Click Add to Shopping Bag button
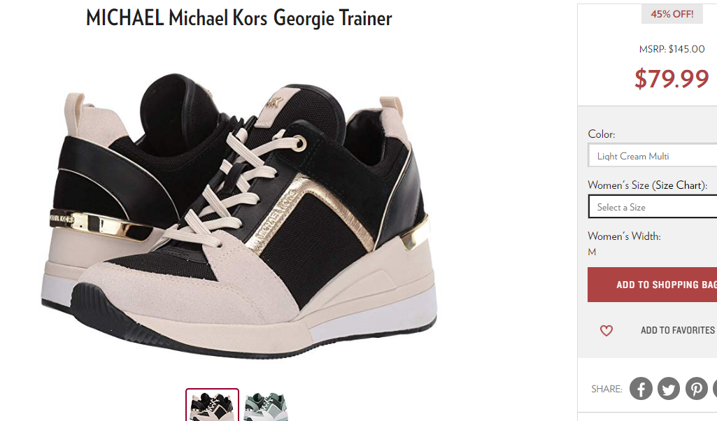The height and width of the screenshot is (421, 717). pos(653,285)
